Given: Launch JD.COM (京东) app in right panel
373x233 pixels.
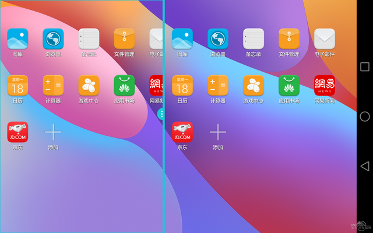Looking at the screenshot, I should [182, 132].
